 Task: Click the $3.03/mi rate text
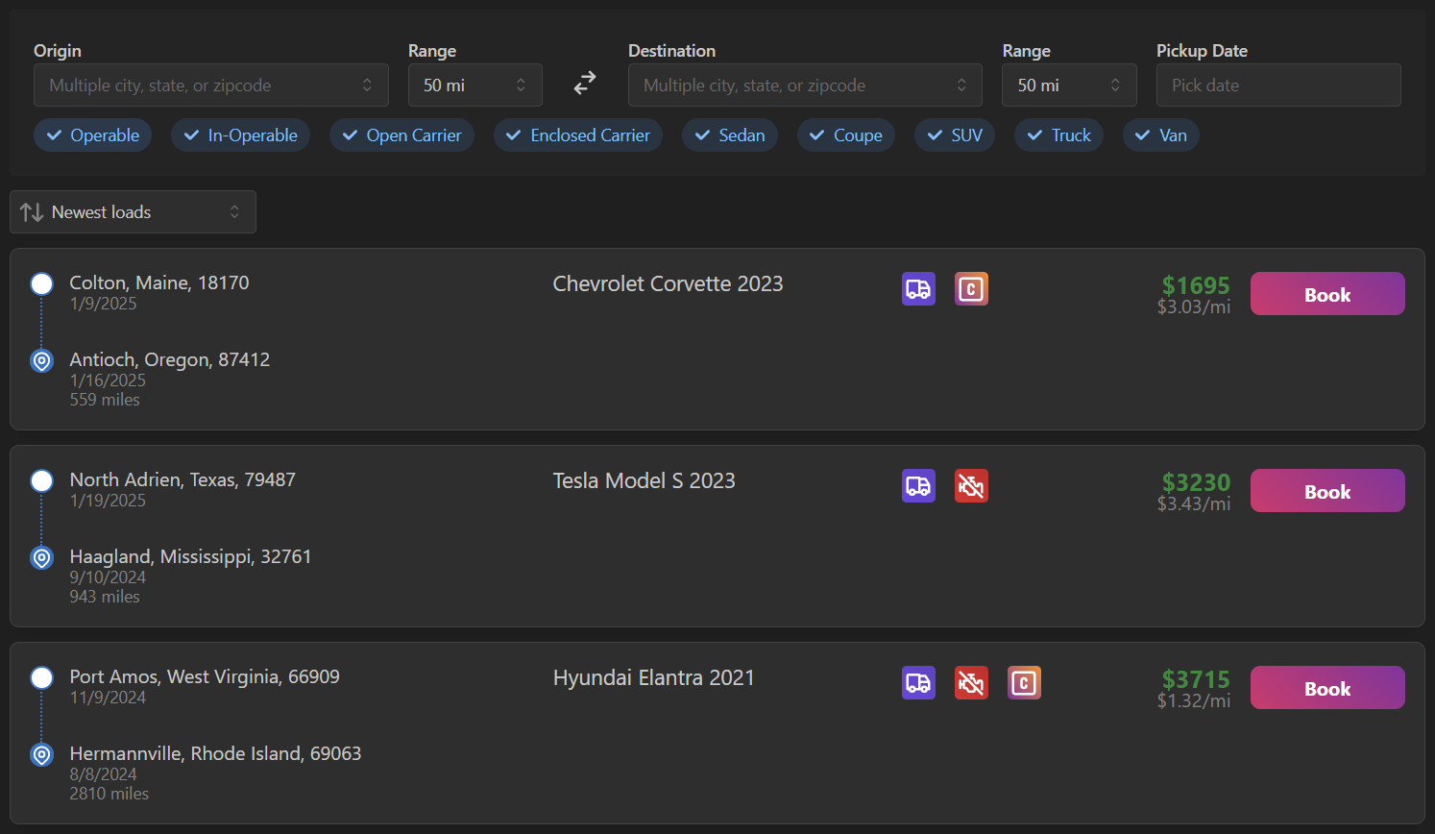click(1194, 307)
